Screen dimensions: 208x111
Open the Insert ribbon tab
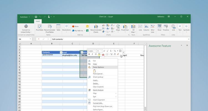(38, 21)
